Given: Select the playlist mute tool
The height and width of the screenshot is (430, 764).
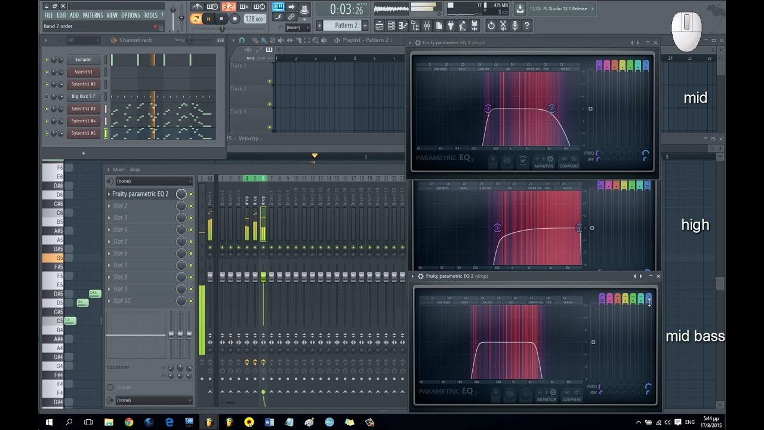Looking at the screenshot, I should coord(281,40).
